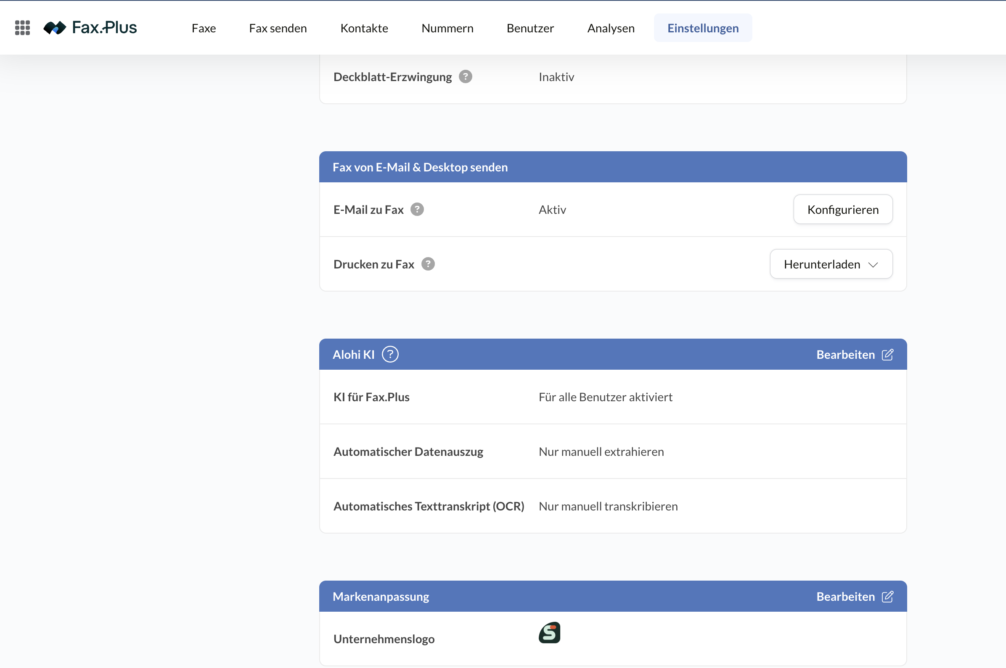Click 'Nur manuell extrahieren' value
1006x668 pixels.
click(x=601, y=451)
